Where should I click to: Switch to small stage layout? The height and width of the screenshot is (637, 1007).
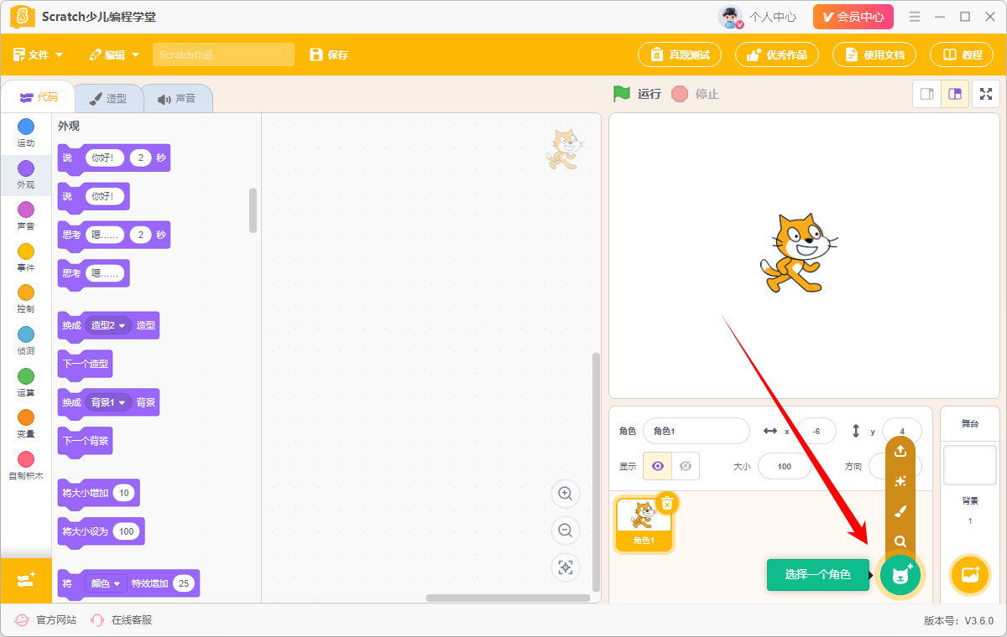927,94
